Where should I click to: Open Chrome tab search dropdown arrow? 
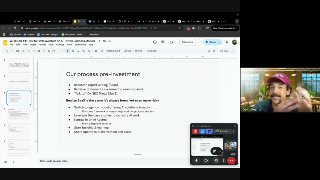pos(237,21)
